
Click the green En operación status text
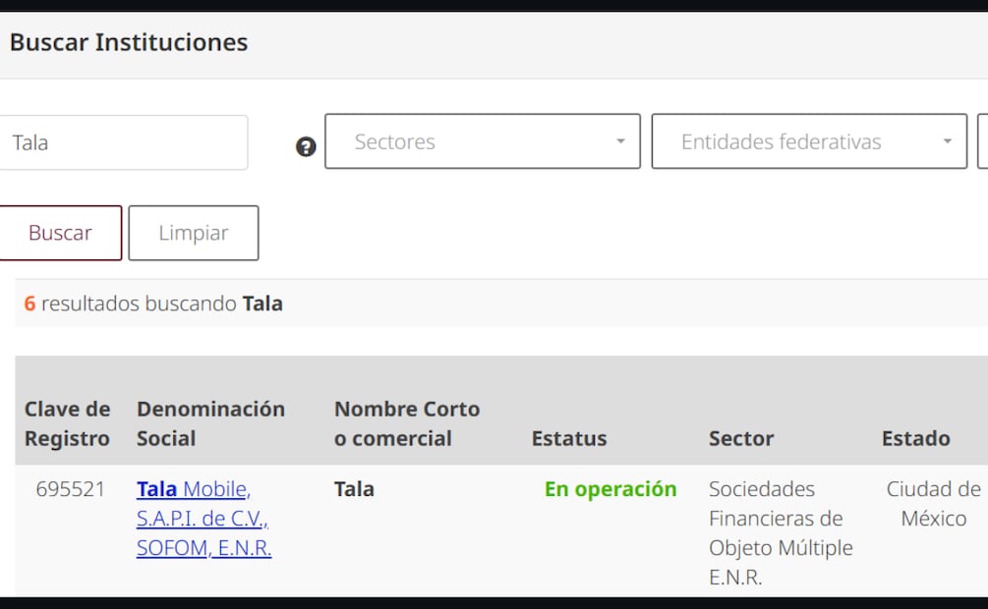610,488
